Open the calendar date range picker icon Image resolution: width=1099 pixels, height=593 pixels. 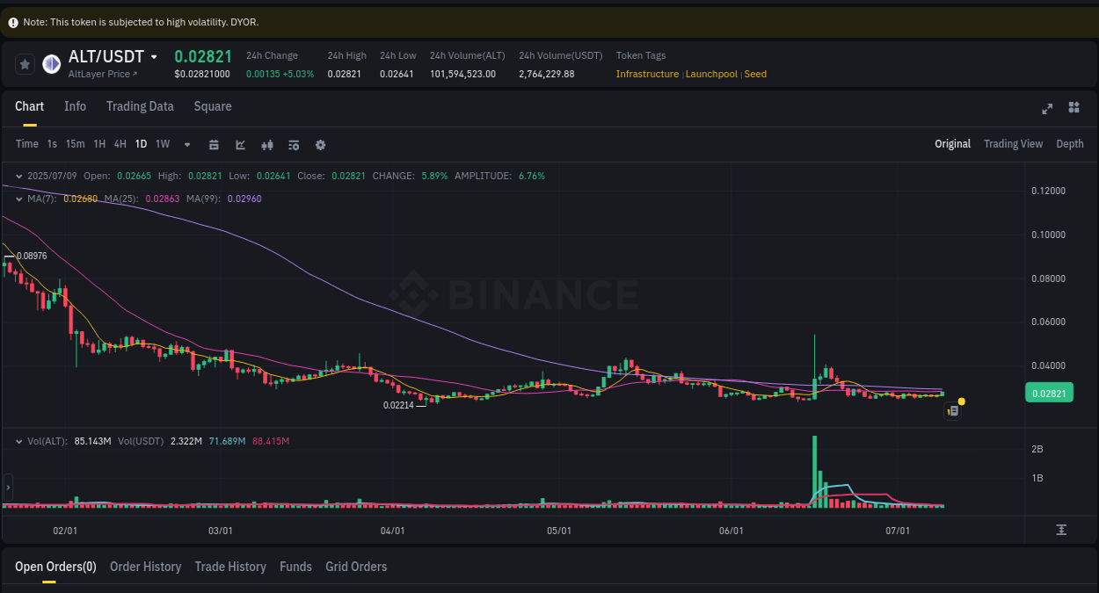click(x=214, y=144)
